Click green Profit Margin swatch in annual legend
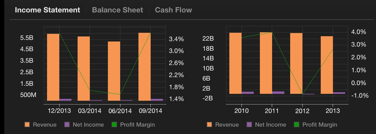 click(x=297, y=124)
